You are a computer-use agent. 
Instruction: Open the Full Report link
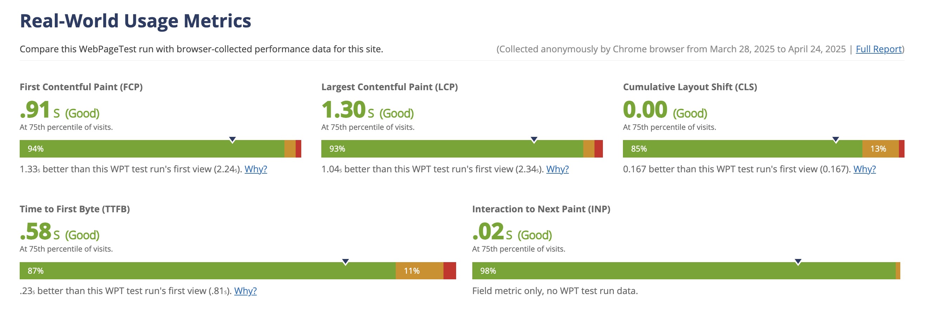[x=879, y=49]
